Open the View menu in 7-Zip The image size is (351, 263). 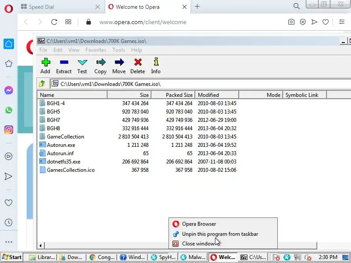click(x=74, y=50)
